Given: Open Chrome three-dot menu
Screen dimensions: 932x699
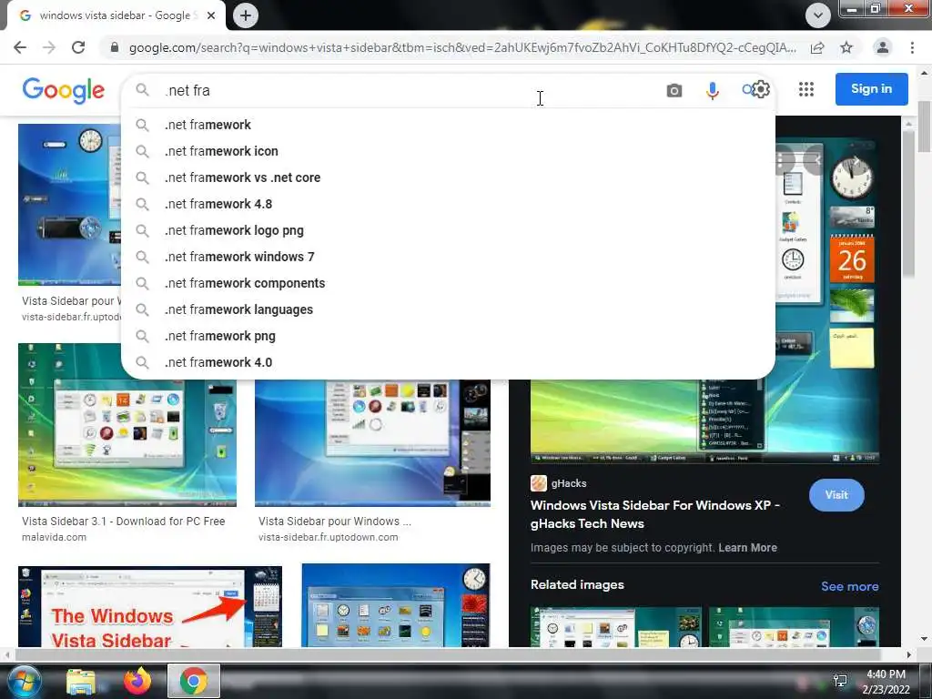Looking at the screenshot, I should [912, 47].
